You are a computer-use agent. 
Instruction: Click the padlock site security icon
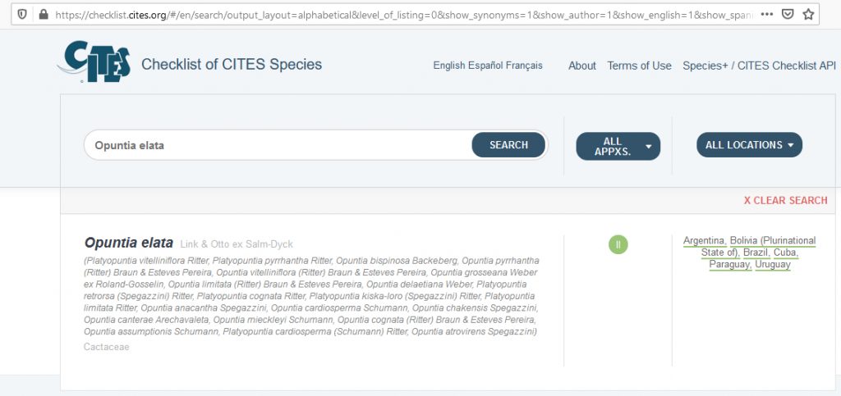tap(43, 15)
